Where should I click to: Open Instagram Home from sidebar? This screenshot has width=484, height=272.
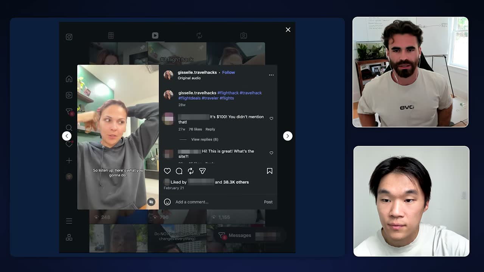coord(69,79)
